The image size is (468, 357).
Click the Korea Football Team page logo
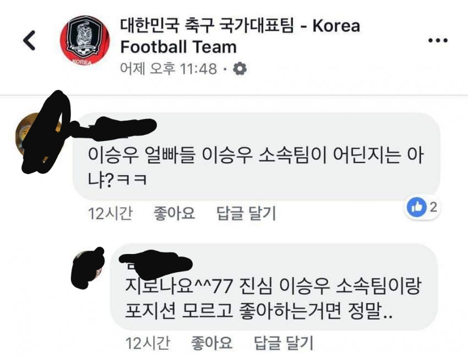(x=85, y=41)
